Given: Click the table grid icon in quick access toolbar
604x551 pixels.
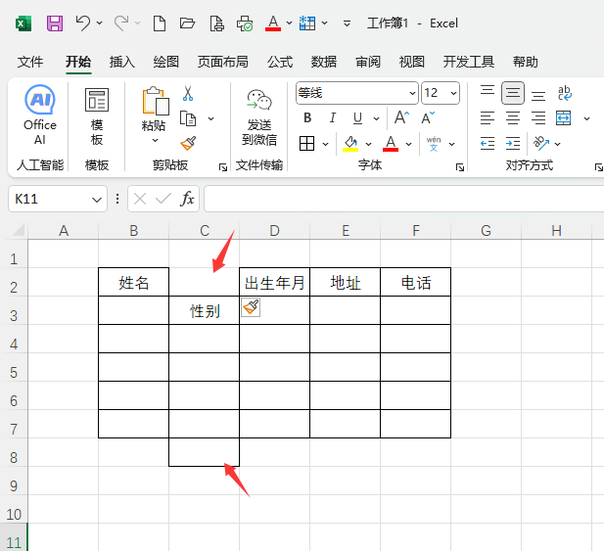Looking at the screenshot, I should [x=307, y=23].
